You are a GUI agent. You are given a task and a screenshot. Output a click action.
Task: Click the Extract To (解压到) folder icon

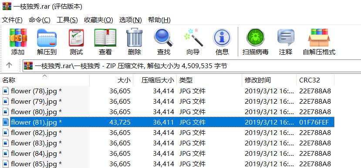(x=47, y=38)
